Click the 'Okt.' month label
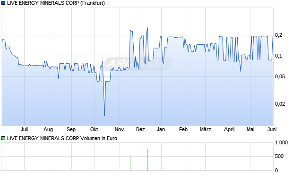 tap(95, 129)
